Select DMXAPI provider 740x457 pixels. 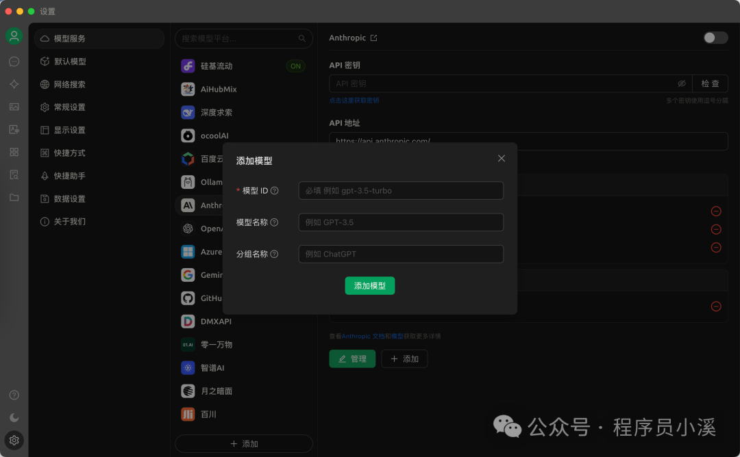(x=243, y=322)
